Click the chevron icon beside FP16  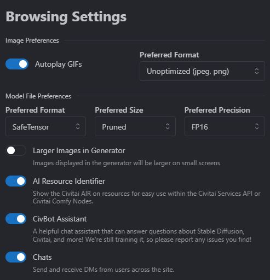257,126
